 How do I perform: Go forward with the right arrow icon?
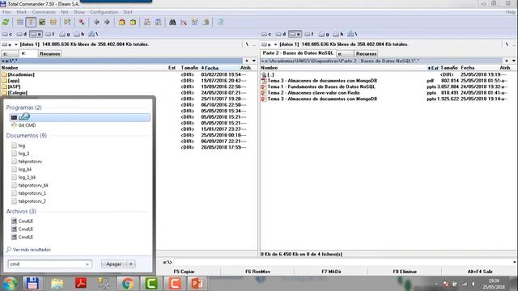pos(107,22)
